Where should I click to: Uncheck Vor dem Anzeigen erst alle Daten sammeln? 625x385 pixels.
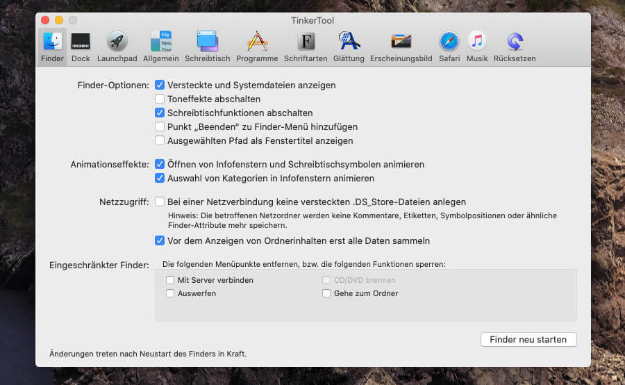160,240
